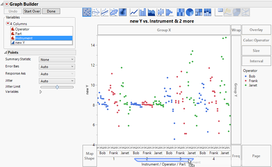Select the Smoother chart type icon

[96, 12]
